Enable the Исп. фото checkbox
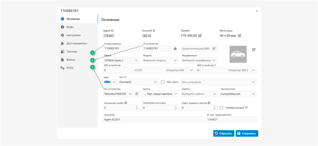 coord(163,82)
